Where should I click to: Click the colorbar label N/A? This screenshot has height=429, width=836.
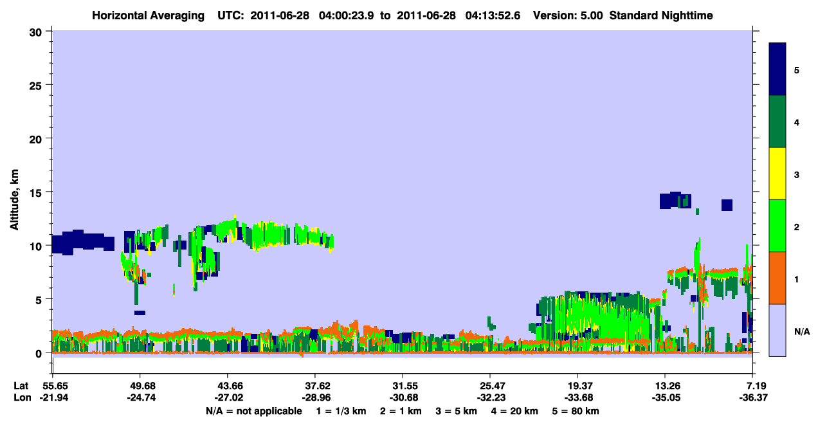[801, 331]
